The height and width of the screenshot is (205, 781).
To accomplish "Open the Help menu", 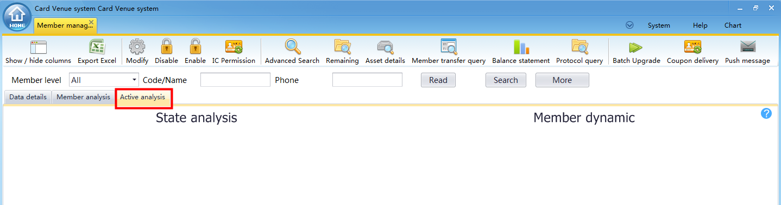I will 700,25.
